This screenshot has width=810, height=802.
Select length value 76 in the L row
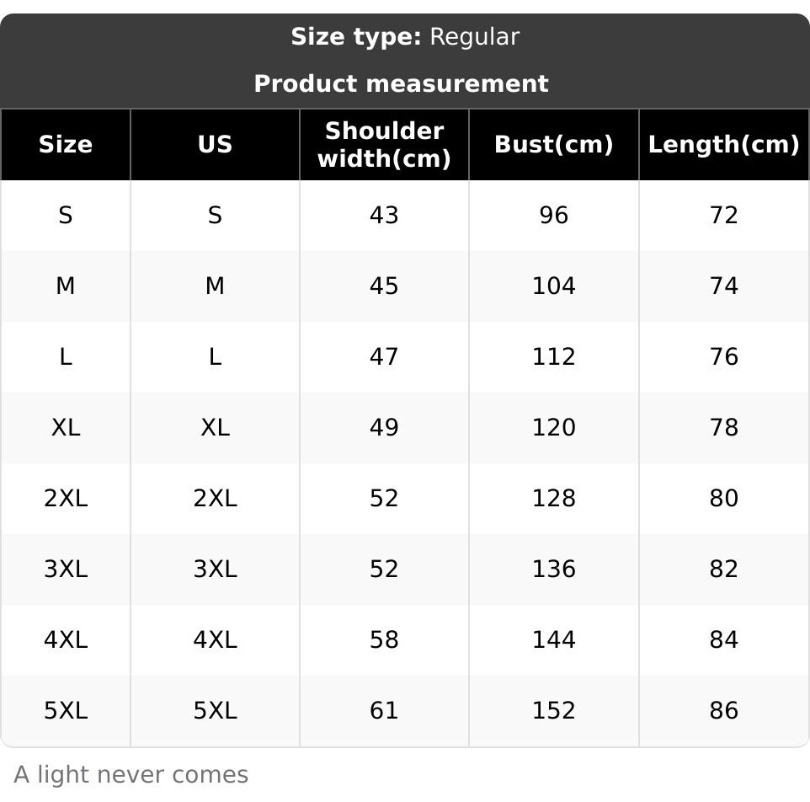pos(723,357)
